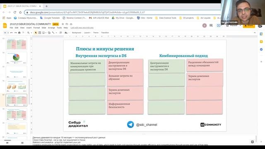Click the Explore button at bottom right

(252, 142)
